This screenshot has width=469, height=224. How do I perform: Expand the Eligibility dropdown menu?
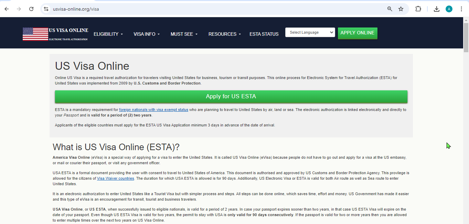(108, 34)
